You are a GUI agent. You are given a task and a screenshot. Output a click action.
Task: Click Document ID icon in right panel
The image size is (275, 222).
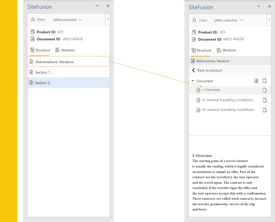(x=194, y=39)
